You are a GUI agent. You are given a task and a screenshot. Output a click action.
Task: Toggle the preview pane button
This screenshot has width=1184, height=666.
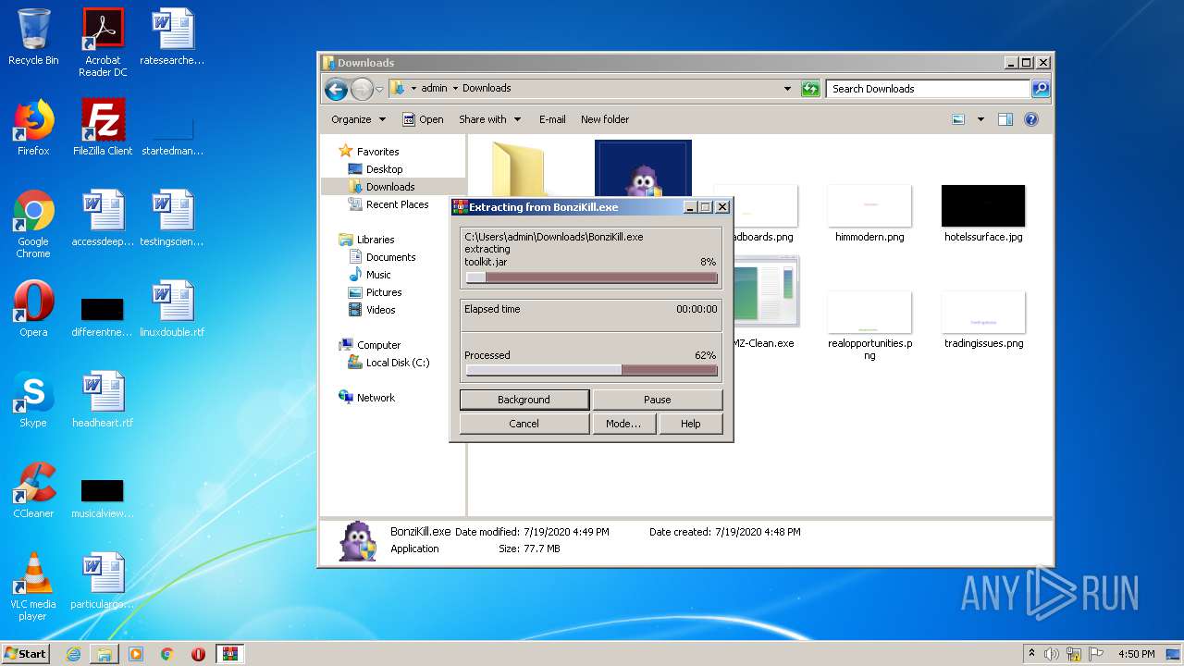click(1005, 119)
